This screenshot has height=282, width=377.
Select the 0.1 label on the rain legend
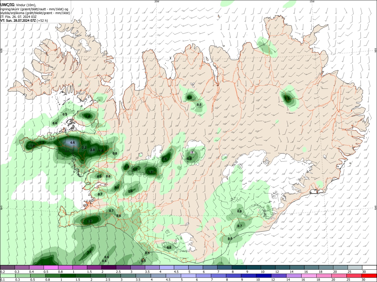2,280
